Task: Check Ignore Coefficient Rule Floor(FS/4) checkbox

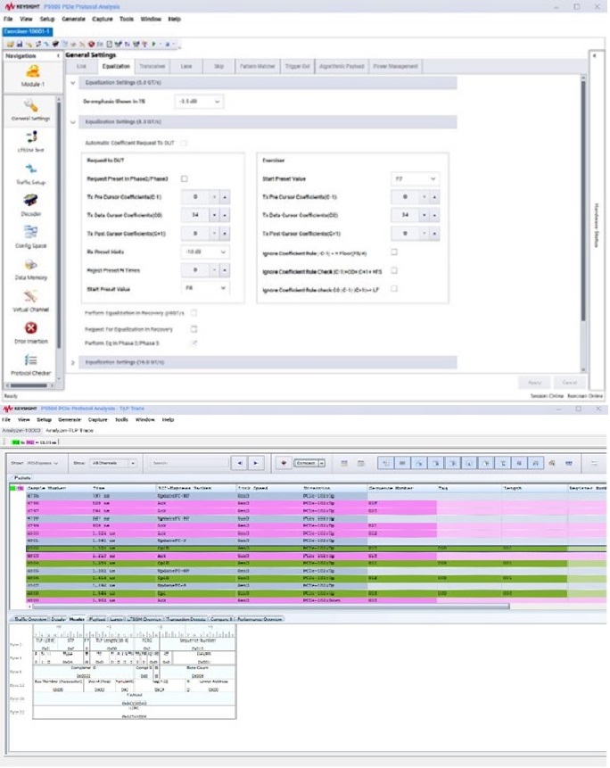Action: coord(393,252)
